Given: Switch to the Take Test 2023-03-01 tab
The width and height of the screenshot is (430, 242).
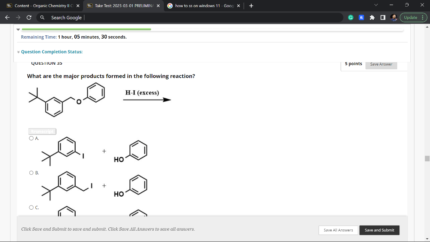Looking at the screenshot, I should 122,5.
